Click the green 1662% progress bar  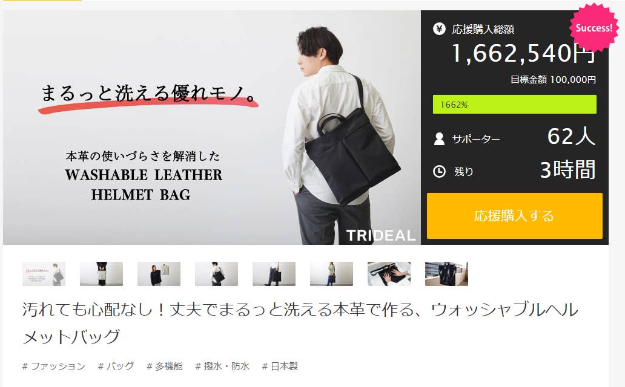pos(514,105)
